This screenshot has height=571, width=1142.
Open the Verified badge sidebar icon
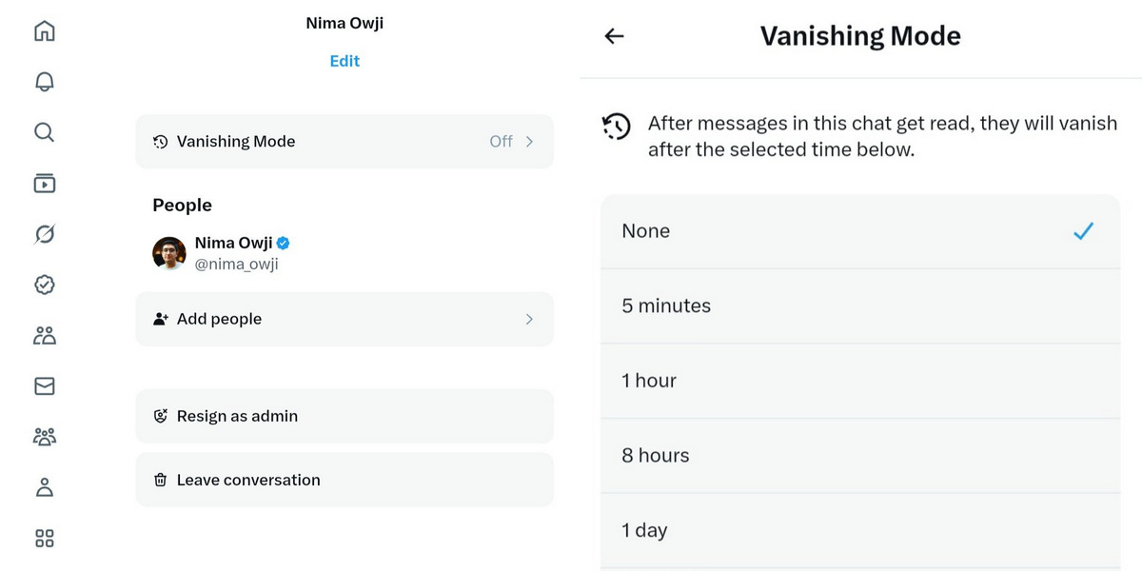click(x=44, y=284)
